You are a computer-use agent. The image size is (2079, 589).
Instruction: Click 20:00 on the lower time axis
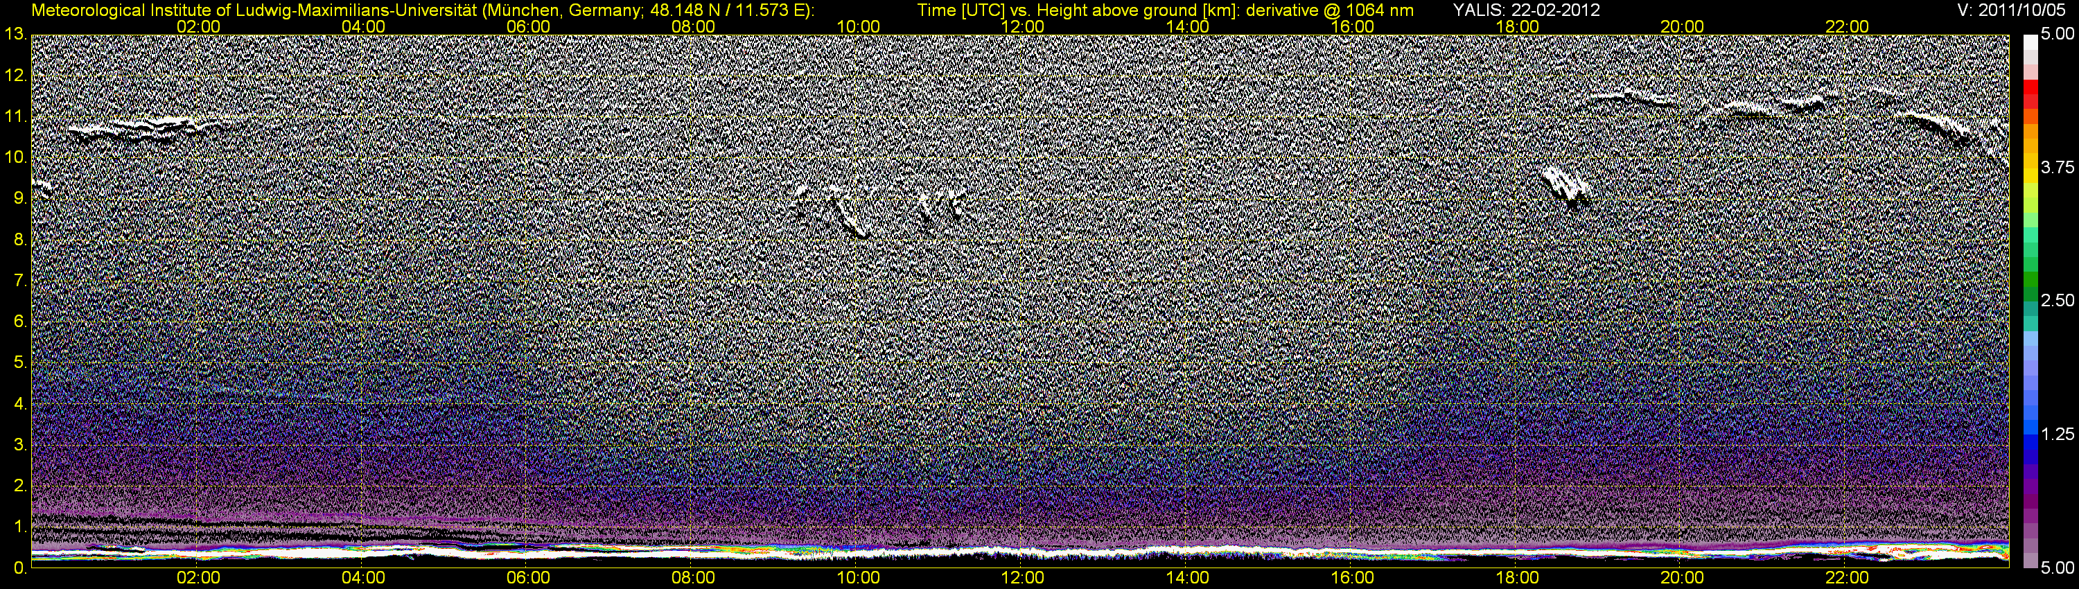click(x=1682, y=578)
